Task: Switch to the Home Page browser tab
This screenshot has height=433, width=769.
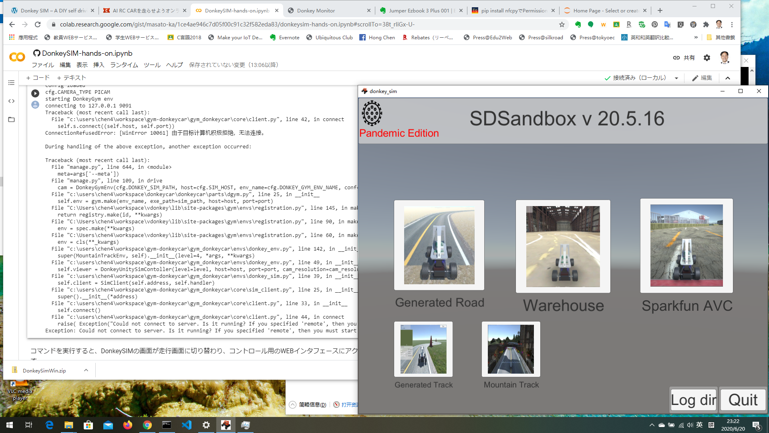Action: pos(605,10)
